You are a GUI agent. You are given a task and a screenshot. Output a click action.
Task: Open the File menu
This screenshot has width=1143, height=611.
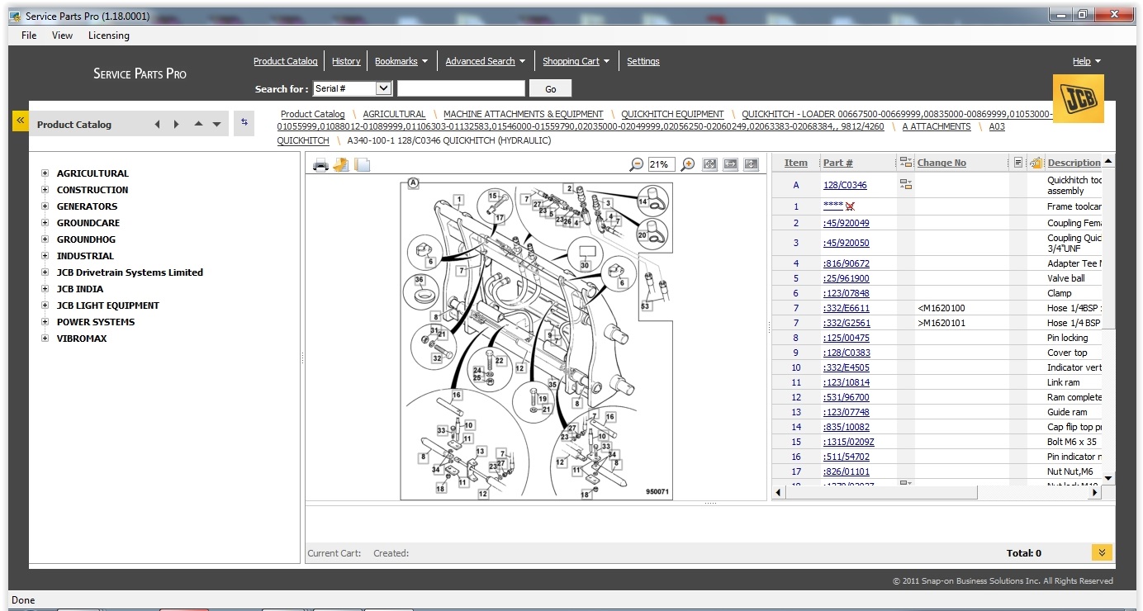pyautogui.click(x=29, y=36)
